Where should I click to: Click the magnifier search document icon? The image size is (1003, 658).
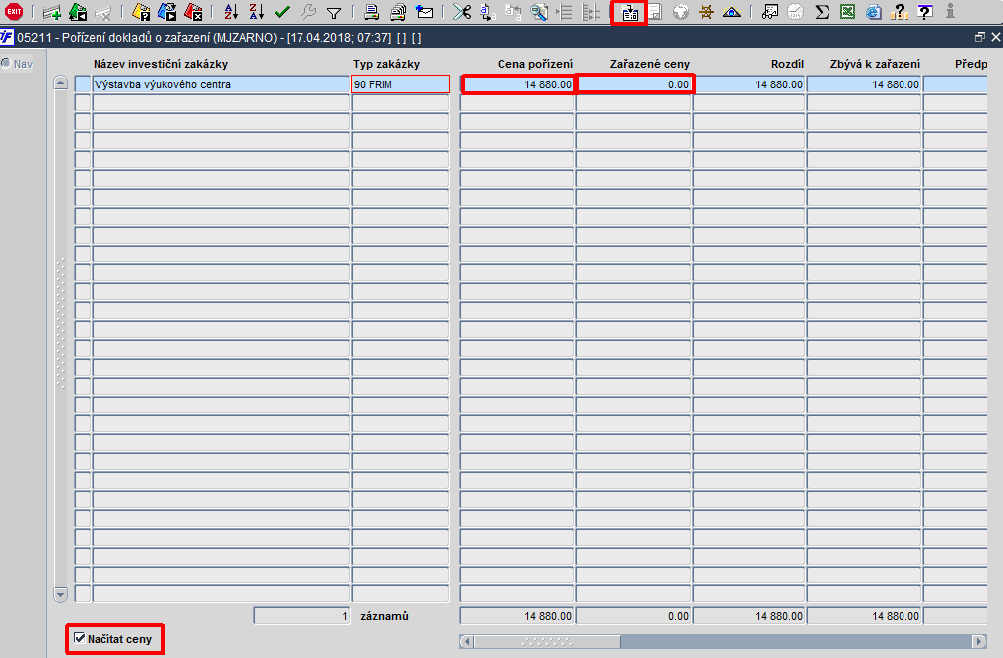(539, 12)
